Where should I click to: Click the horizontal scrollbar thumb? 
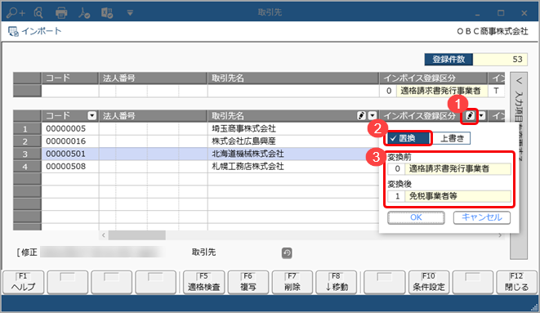tap(137, 235)
